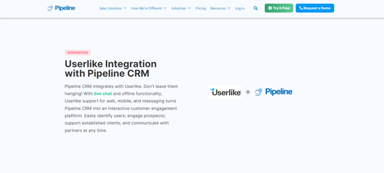Screen dimensions: 384x173
Task: Expand the How We're Different chevron
Action: pos(165,8)
